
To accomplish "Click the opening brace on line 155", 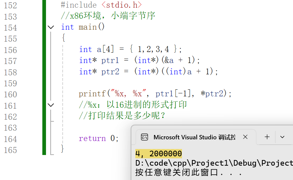I will click(x=64, y=38).
